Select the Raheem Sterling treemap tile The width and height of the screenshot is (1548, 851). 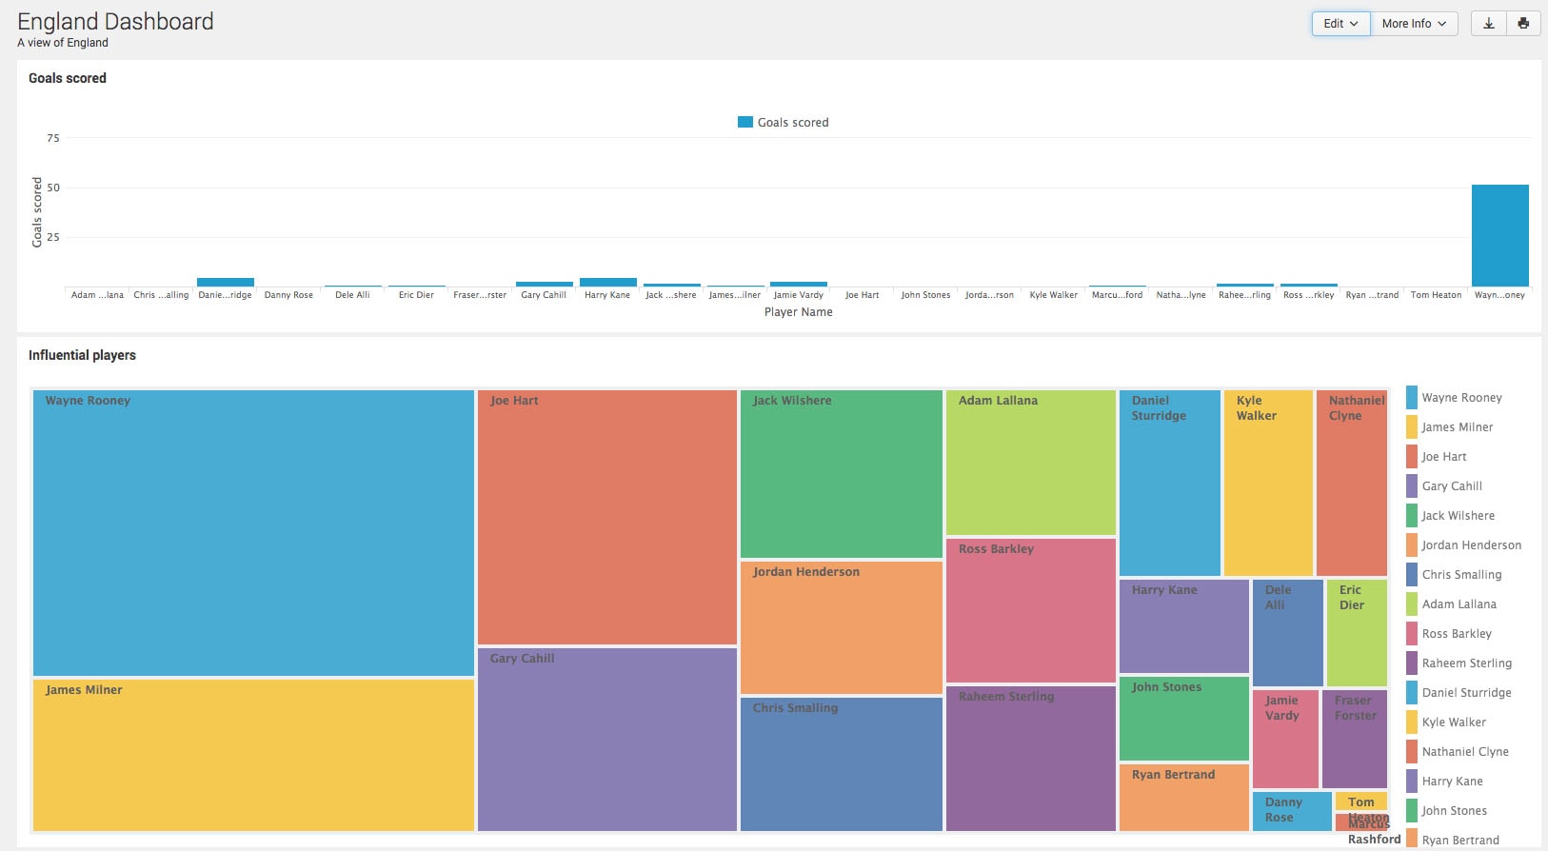click(1031, 759)
